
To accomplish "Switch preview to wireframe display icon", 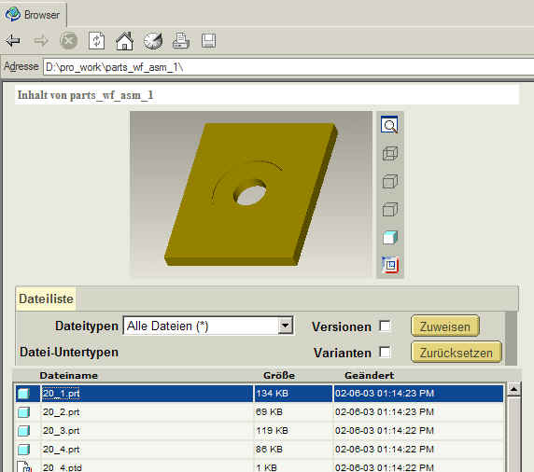I will [x=390, y=153].
